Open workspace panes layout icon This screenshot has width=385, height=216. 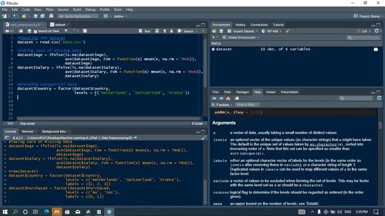coord(106,16)
